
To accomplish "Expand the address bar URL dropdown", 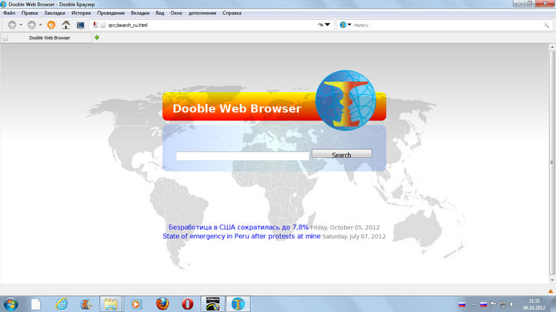I will click(x=327, y=25).
